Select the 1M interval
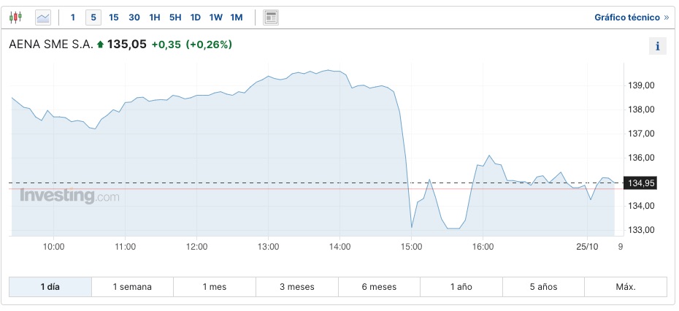The width and height of the screenshot is (679, 311). click(x=237, y=17)
